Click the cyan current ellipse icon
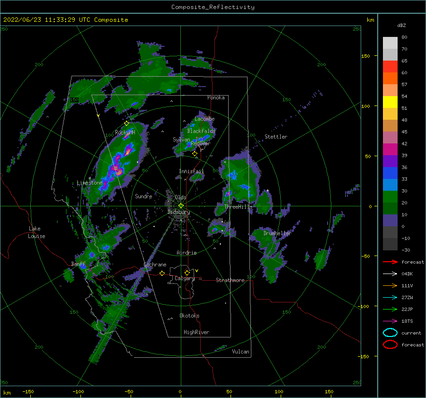The image size is (426, 398). [x=390, y=333]
